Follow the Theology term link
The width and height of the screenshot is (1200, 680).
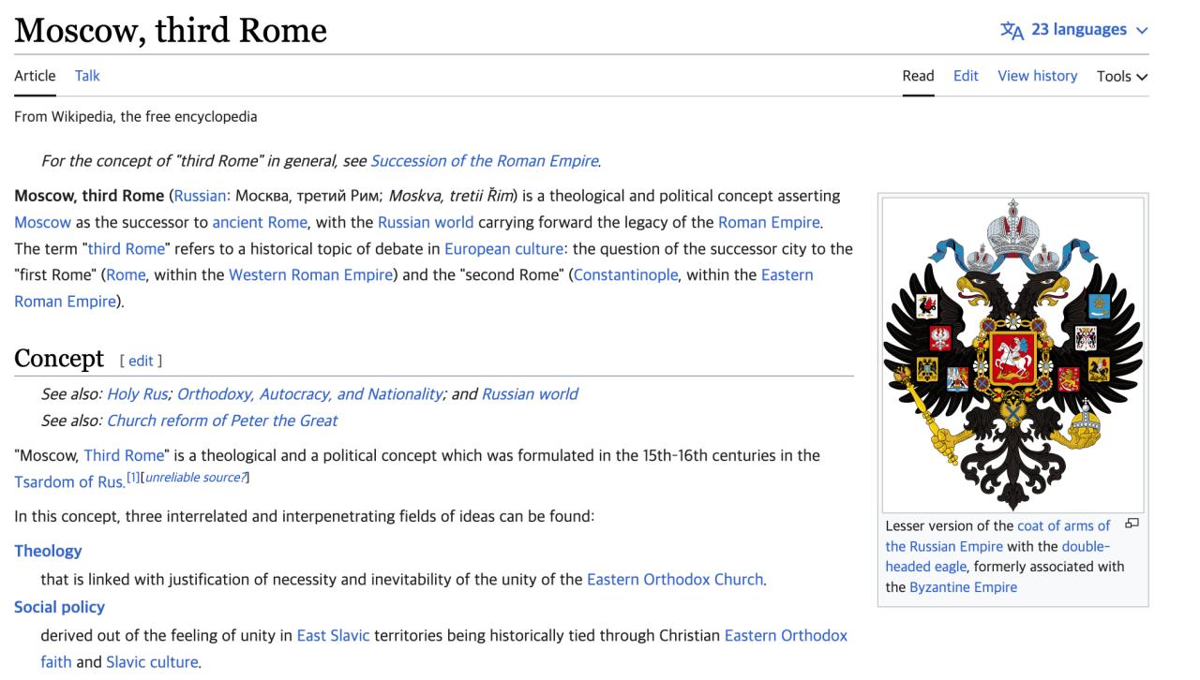coord(48,551)
